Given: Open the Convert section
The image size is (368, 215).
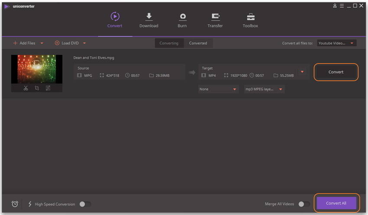Looking at the screenshot, I should click(x=115, y=20).
